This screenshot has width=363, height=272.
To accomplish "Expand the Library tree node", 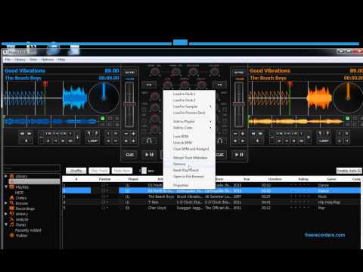I will click(6, 176).
